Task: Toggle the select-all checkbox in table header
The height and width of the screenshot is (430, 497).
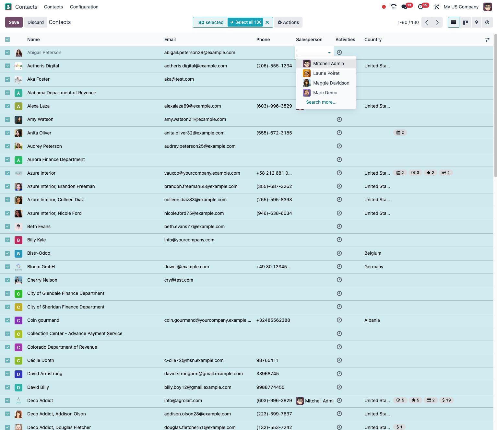Action: click(x=7, y=40)
